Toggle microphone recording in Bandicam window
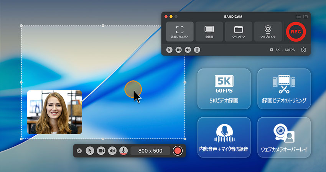 click(197, 50)
